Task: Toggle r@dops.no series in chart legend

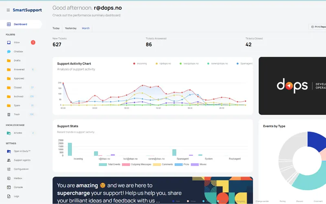Action: click(163, 64)
